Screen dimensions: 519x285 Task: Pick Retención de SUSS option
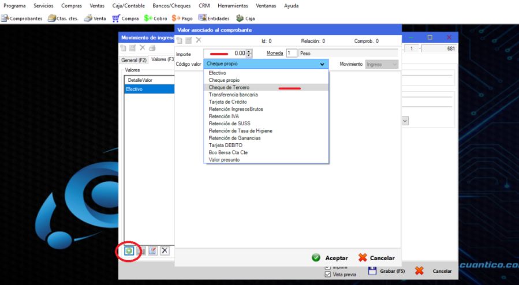pyautogui.click(x=266, y=123)
